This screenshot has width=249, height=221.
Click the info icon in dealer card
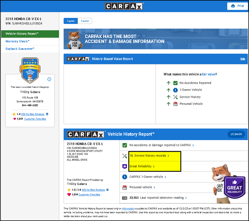coord(49,79)
